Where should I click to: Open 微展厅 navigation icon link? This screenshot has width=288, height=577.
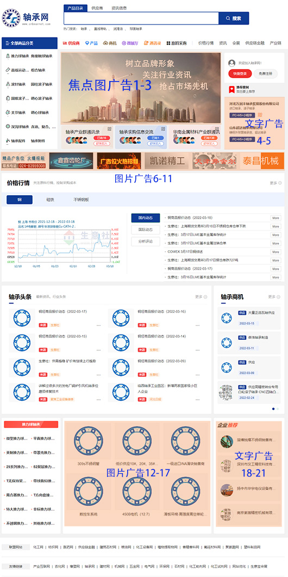130,43
